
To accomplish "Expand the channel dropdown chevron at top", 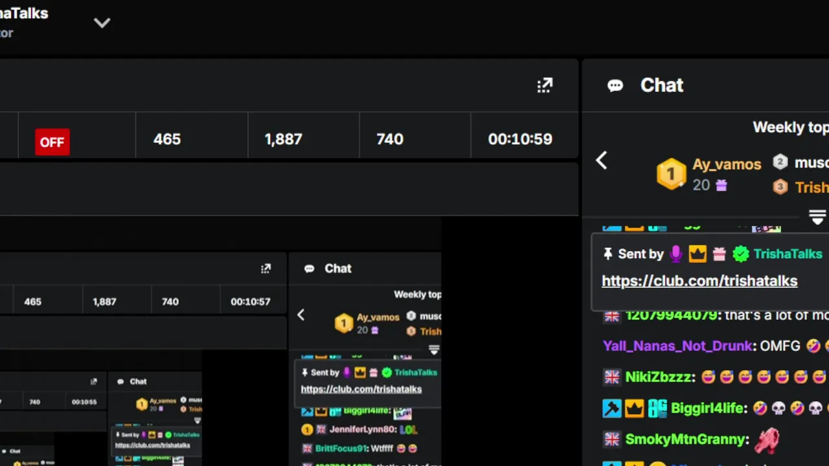I will [x=102, y=23].
